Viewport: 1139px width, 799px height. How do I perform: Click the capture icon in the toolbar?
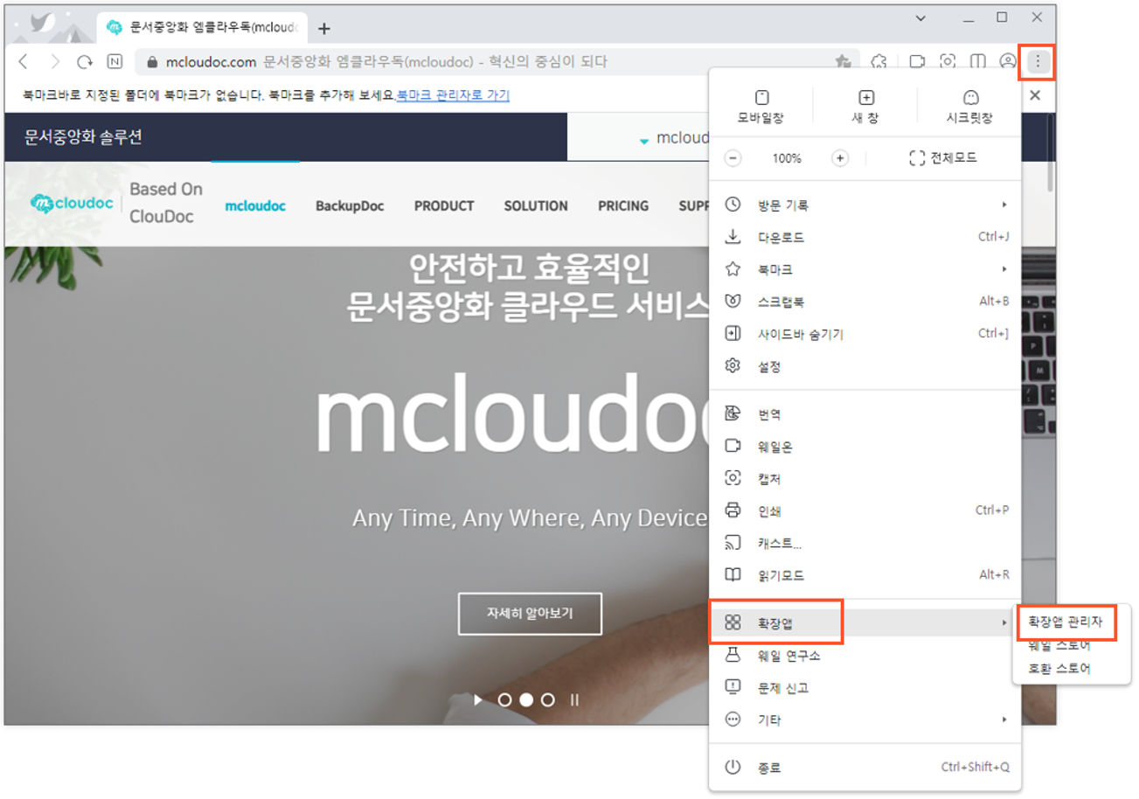click(948, 61)
